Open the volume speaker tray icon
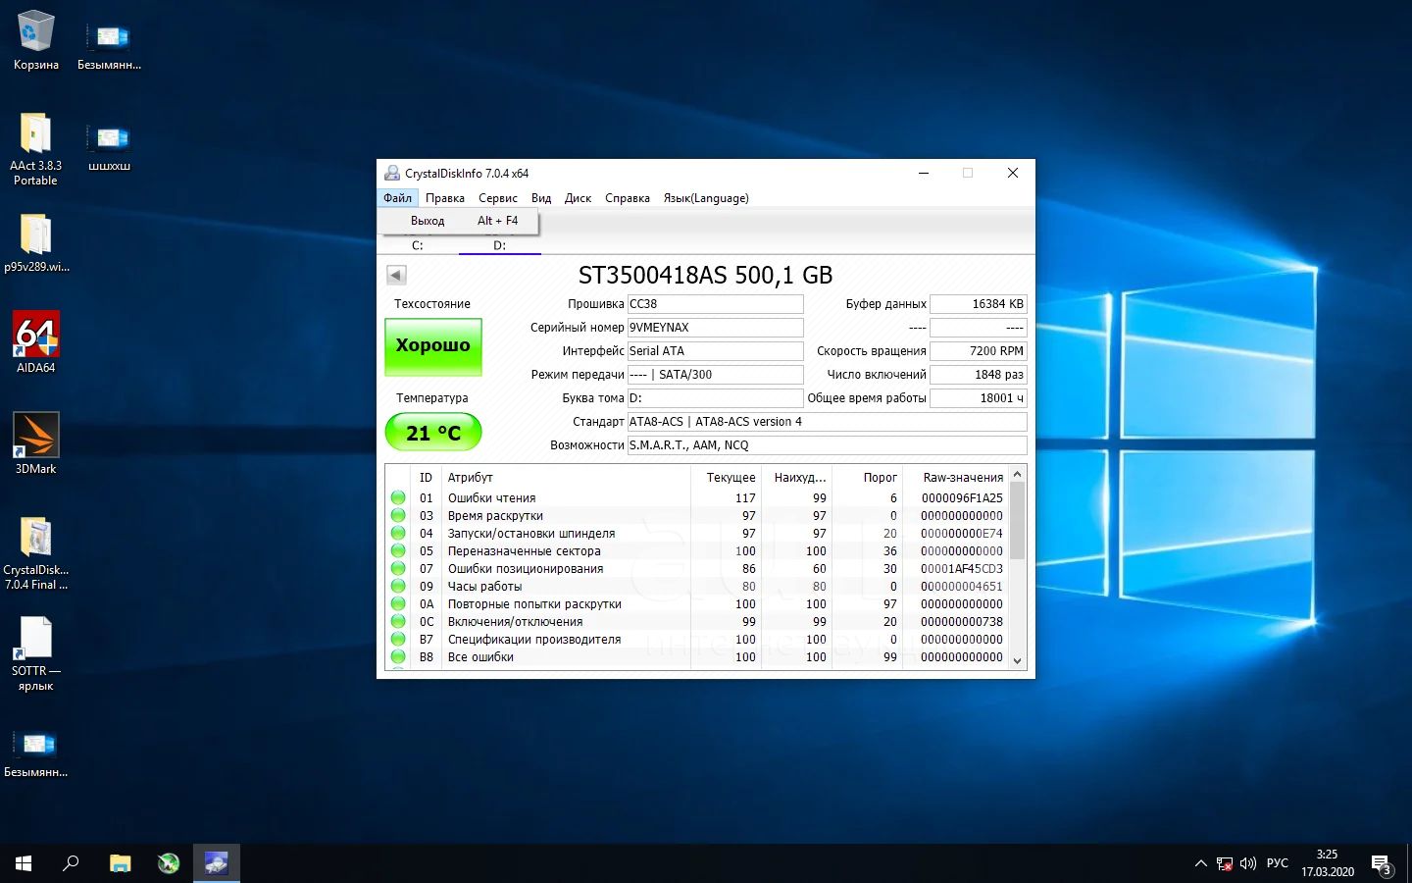1412x883 pixels. click(x=1247, y=863)
